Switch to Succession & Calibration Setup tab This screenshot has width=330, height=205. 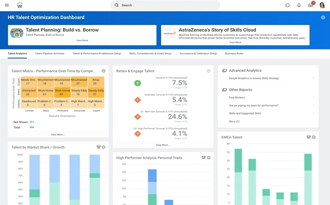pyautogui.click(x=198, y=54)
